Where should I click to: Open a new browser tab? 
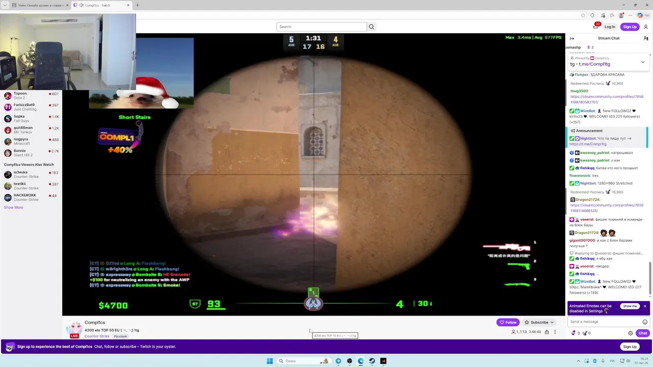(137, 5)
